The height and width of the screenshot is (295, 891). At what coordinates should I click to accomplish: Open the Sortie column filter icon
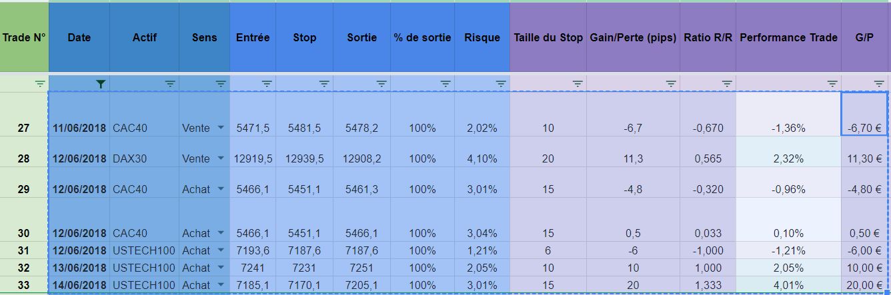(381, 84)
